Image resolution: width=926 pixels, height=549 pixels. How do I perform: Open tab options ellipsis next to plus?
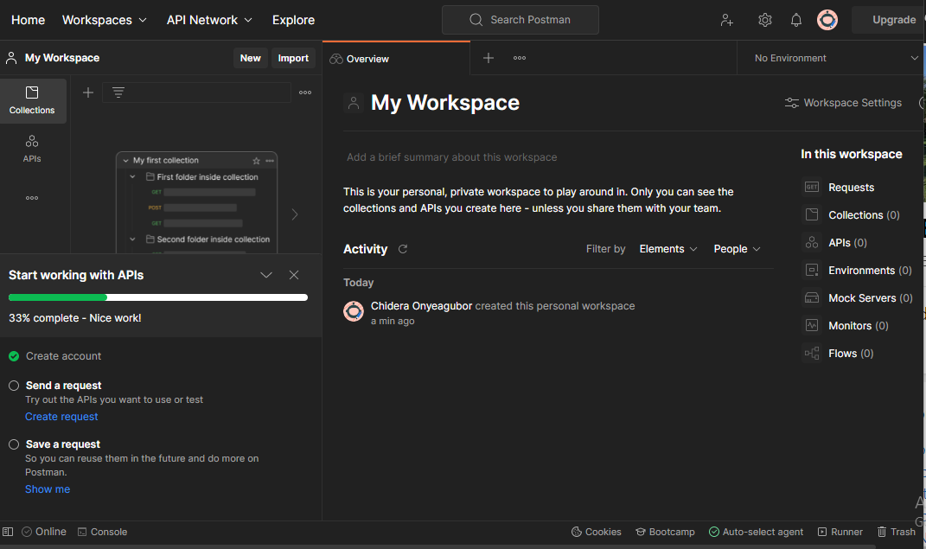click(x=520, y=58)
